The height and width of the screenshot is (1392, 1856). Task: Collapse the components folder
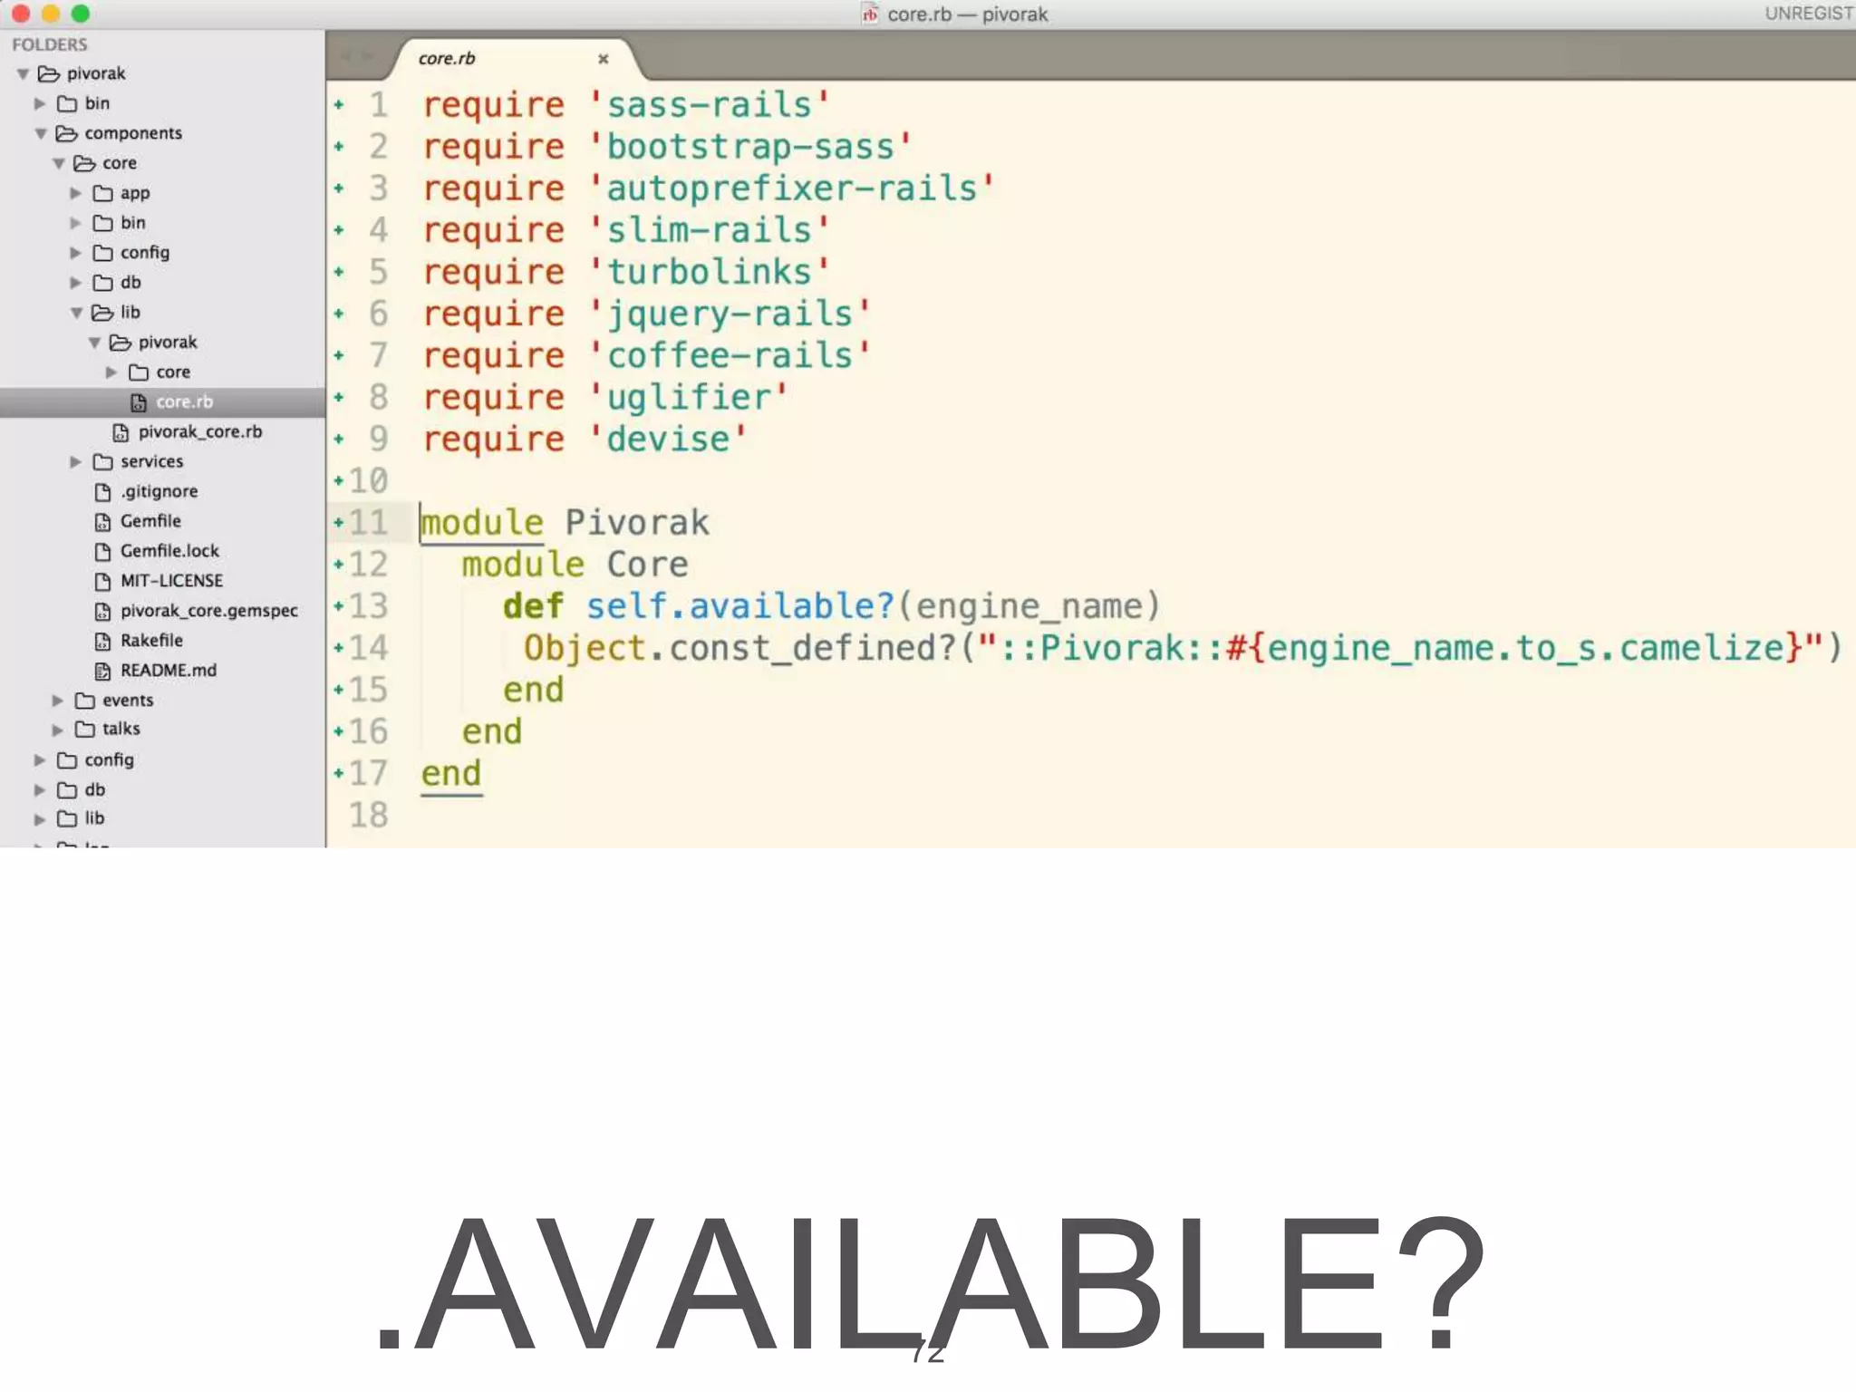[x=41, y=134]
